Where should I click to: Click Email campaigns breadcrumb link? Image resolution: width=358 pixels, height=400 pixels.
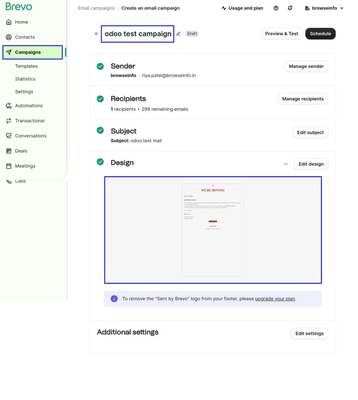pyautogui.click(x=96, y=8)
